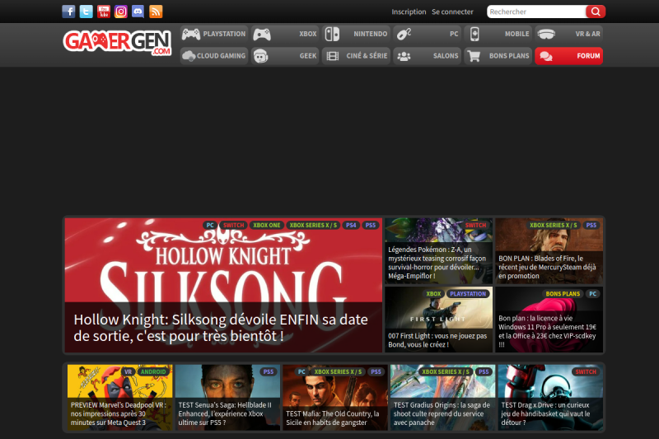Click the PS5 tag on Blades of Fire card
Viewport: 659px width, 439px height.
click(591, 225)
